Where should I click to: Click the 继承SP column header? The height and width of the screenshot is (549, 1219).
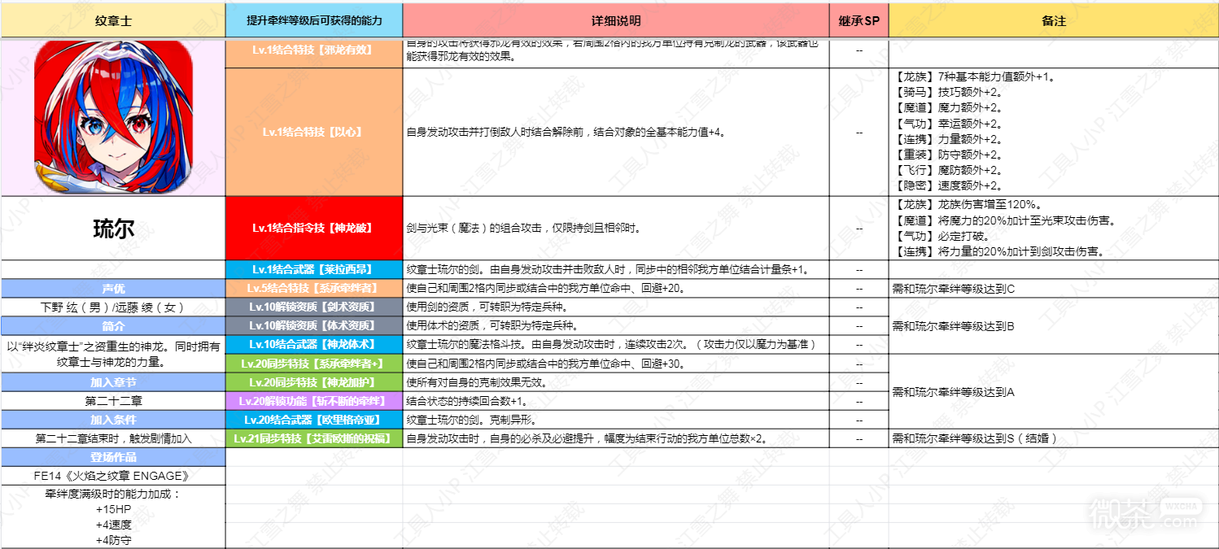(x=859, y=20)
